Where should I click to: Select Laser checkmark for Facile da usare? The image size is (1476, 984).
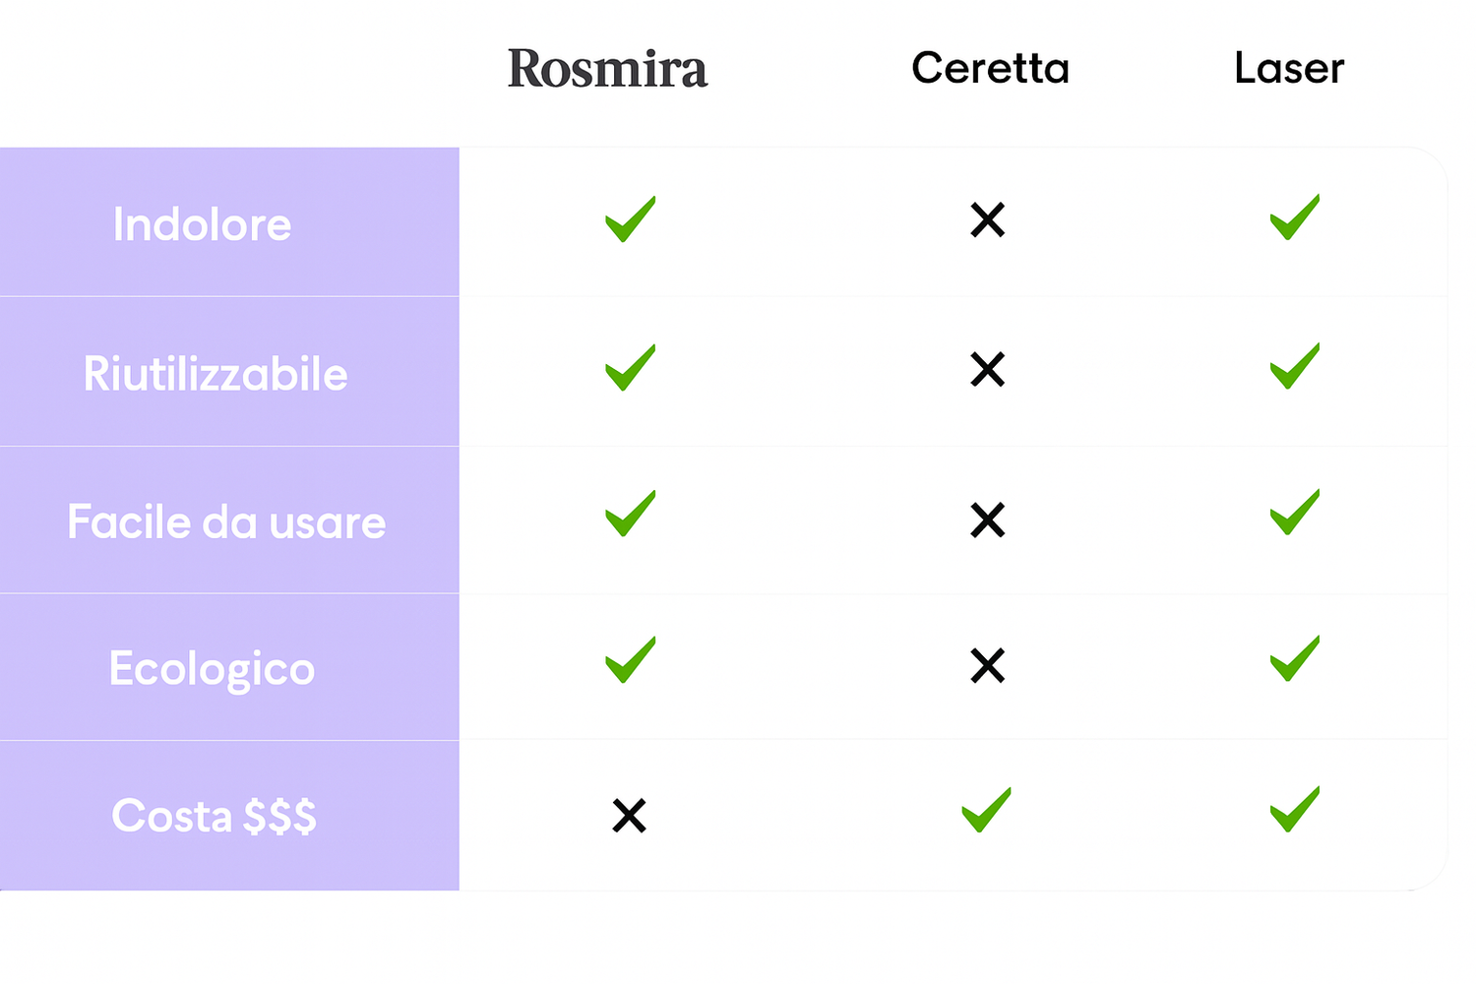pyautogui.click(x=1294, y=512)
